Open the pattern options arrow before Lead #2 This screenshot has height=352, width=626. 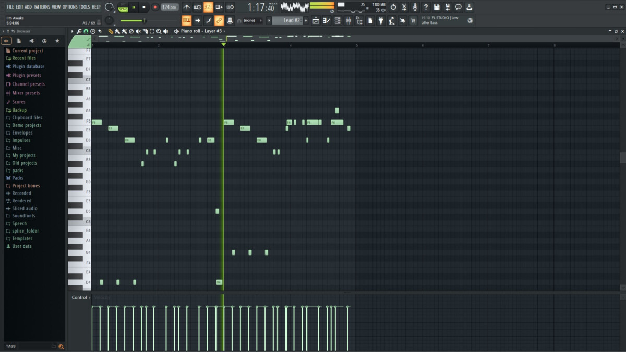[269, 21]
